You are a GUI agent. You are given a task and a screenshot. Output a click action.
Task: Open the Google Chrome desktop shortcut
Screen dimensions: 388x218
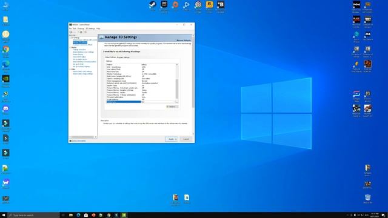point(5,50)
